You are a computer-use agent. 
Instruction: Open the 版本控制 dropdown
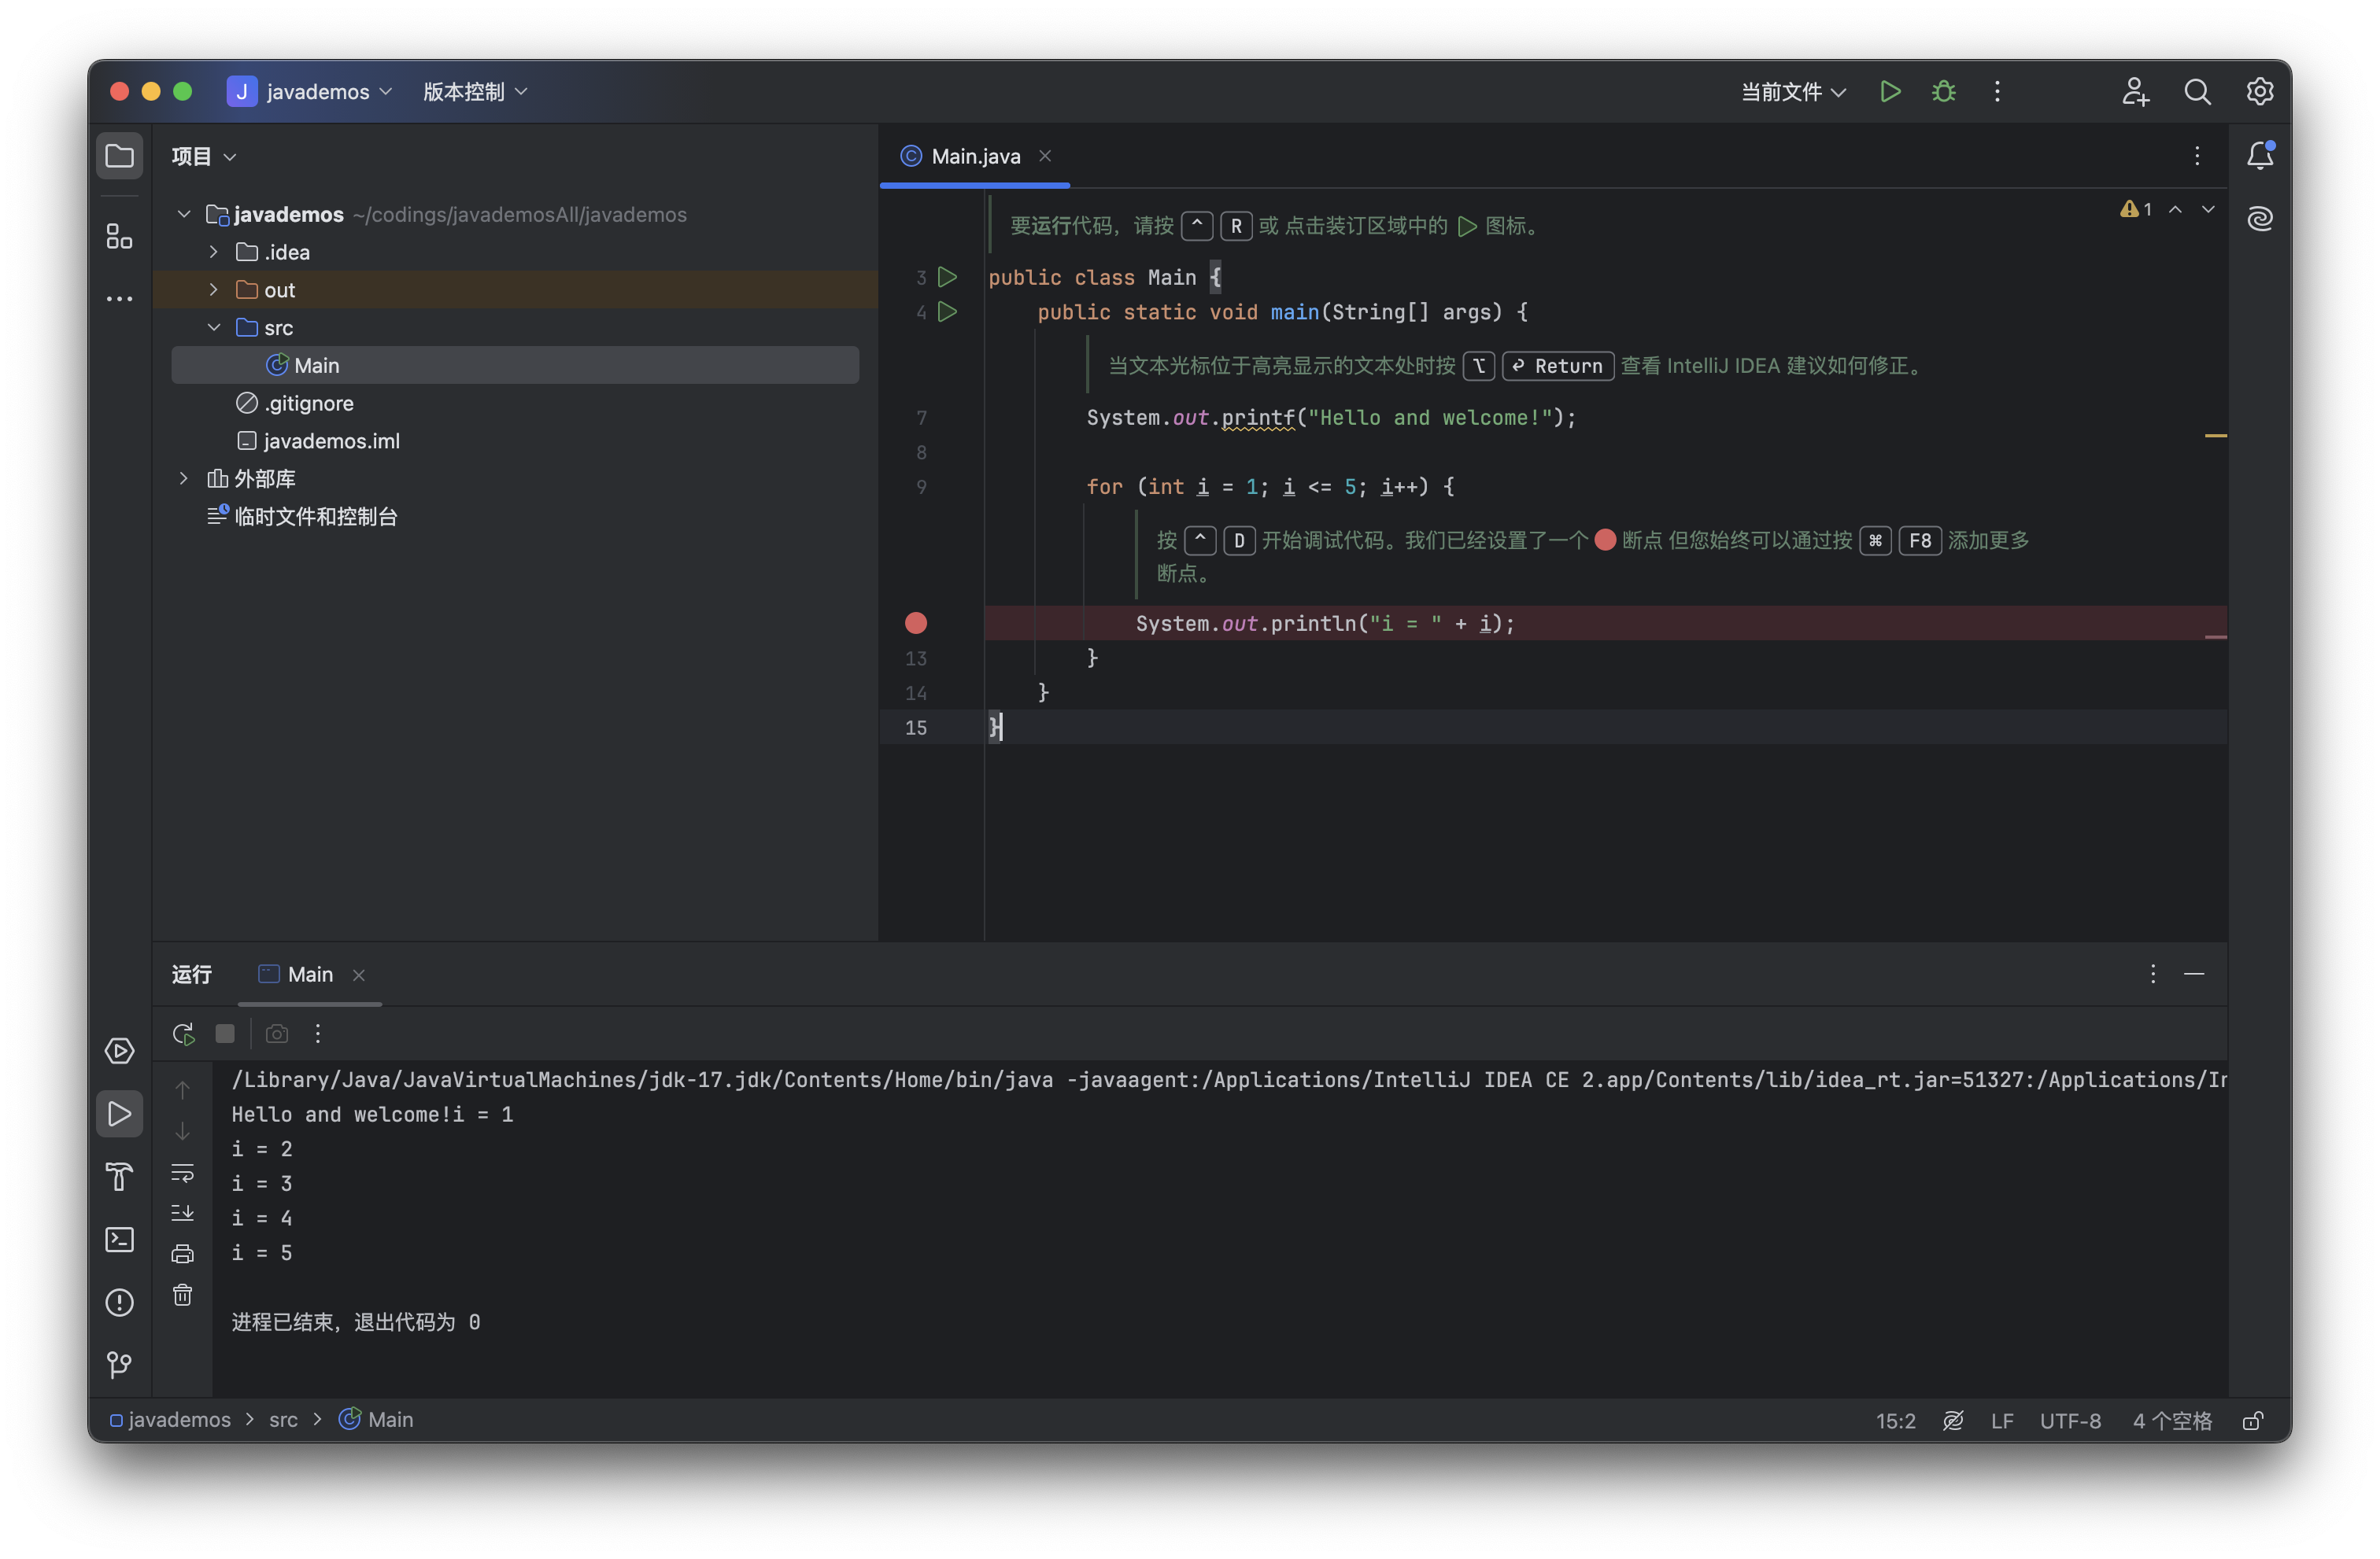(x=476, y=92)
